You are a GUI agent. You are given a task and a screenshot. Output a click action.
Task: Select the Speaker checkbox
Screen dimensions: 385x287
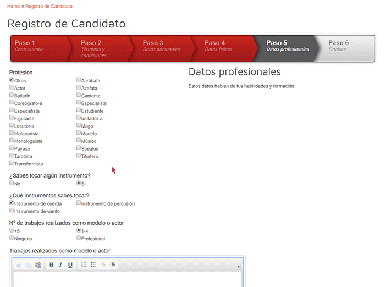coord(78,148)
